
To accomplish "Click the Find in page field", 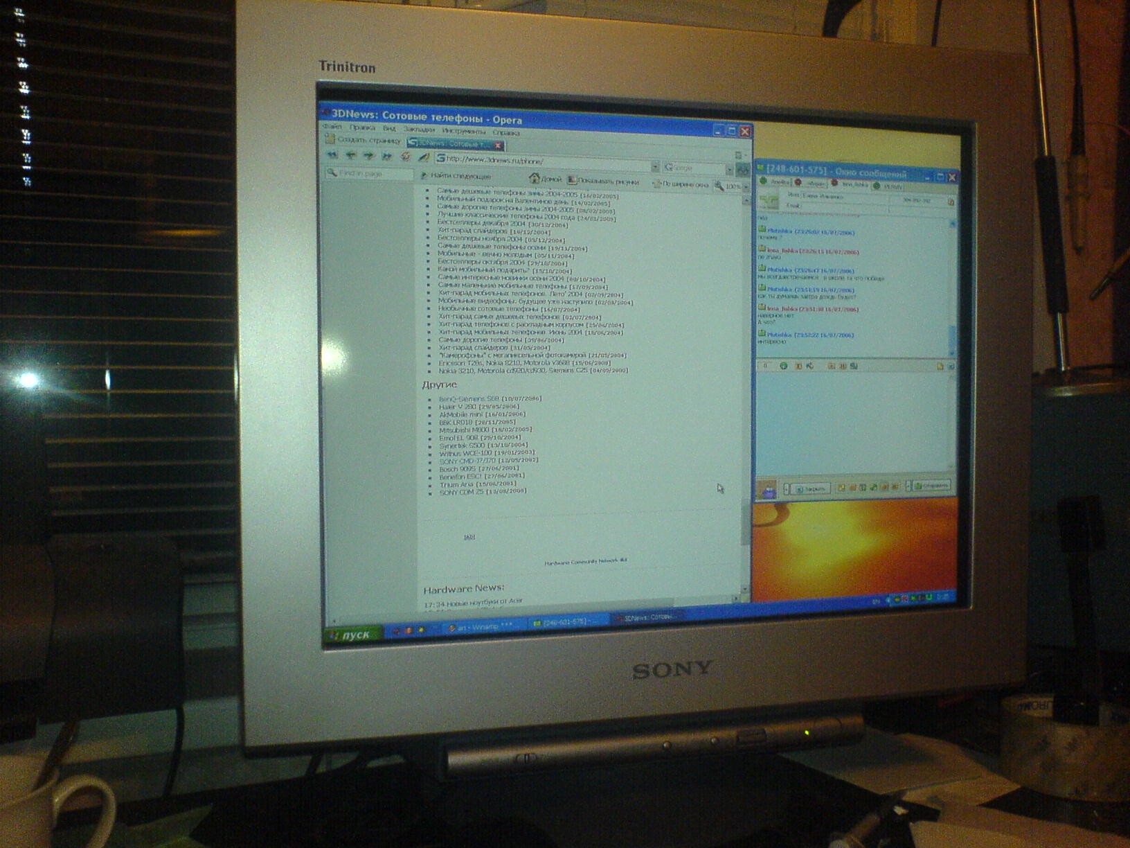I will point(370,173).
